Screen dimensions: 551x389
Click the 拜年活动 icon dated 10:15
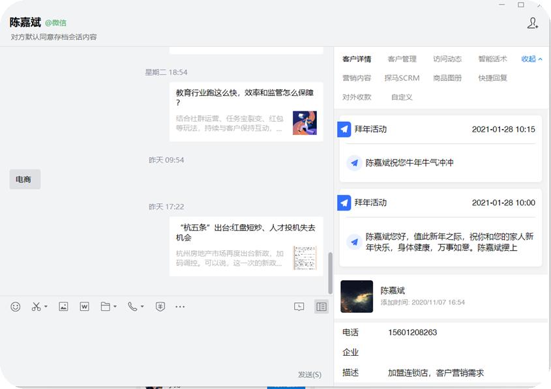click(x=344, y=129)
